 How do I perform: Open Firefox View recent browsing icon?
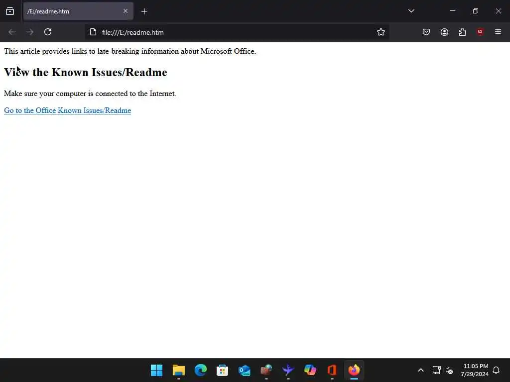10,11
